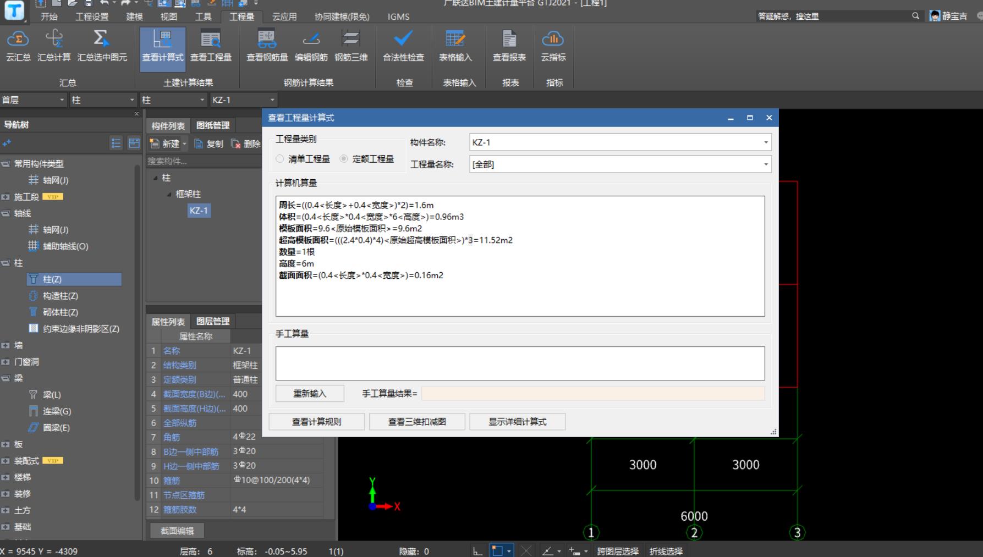
Task: Select 柱(Z) in the navigation tree
Action: coord(74,279)
